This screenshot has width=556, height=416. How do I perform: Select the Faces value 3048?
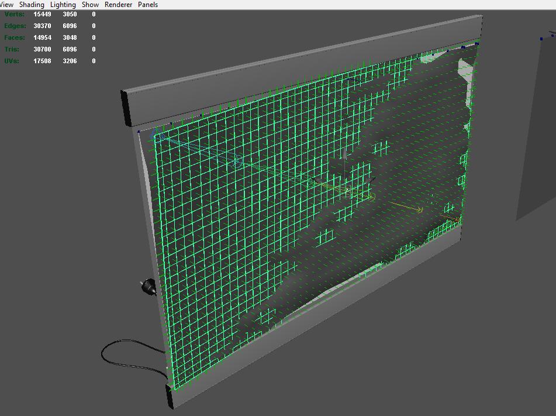70,37
